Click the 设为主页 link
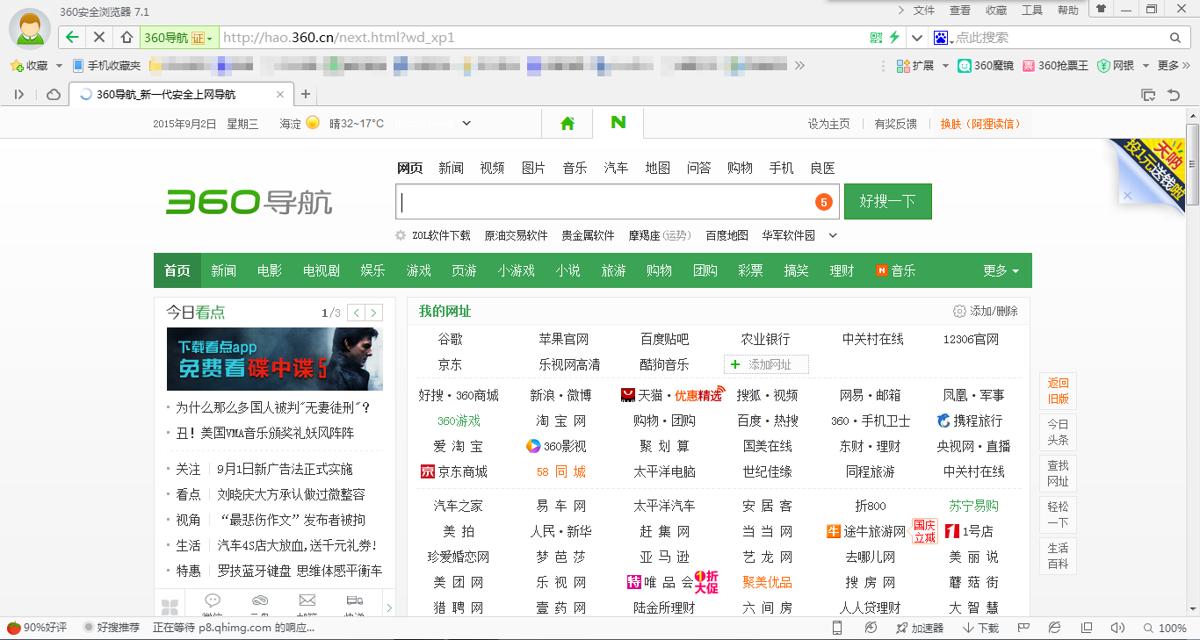This screenshot has height=640, width=1200. pyautogui.click(x=829, y=124)
